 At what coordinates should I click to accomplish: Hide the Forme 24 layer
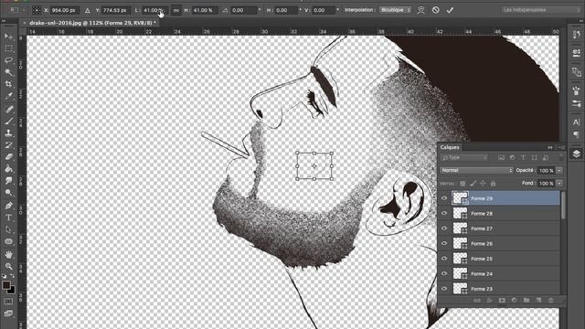point(444,274)
